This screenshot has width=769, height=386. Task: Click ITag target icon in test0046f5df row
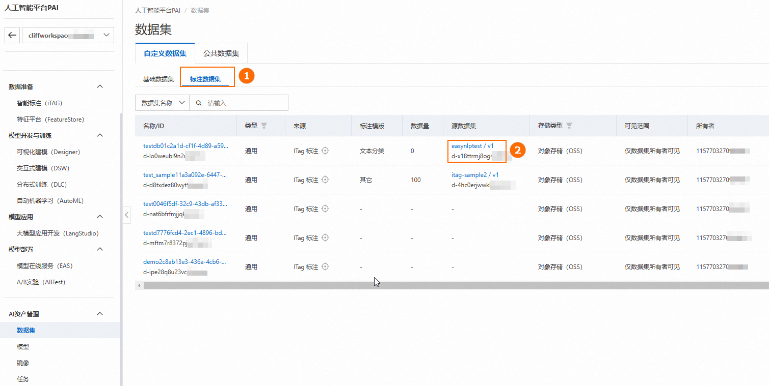[x=325, y=209]
